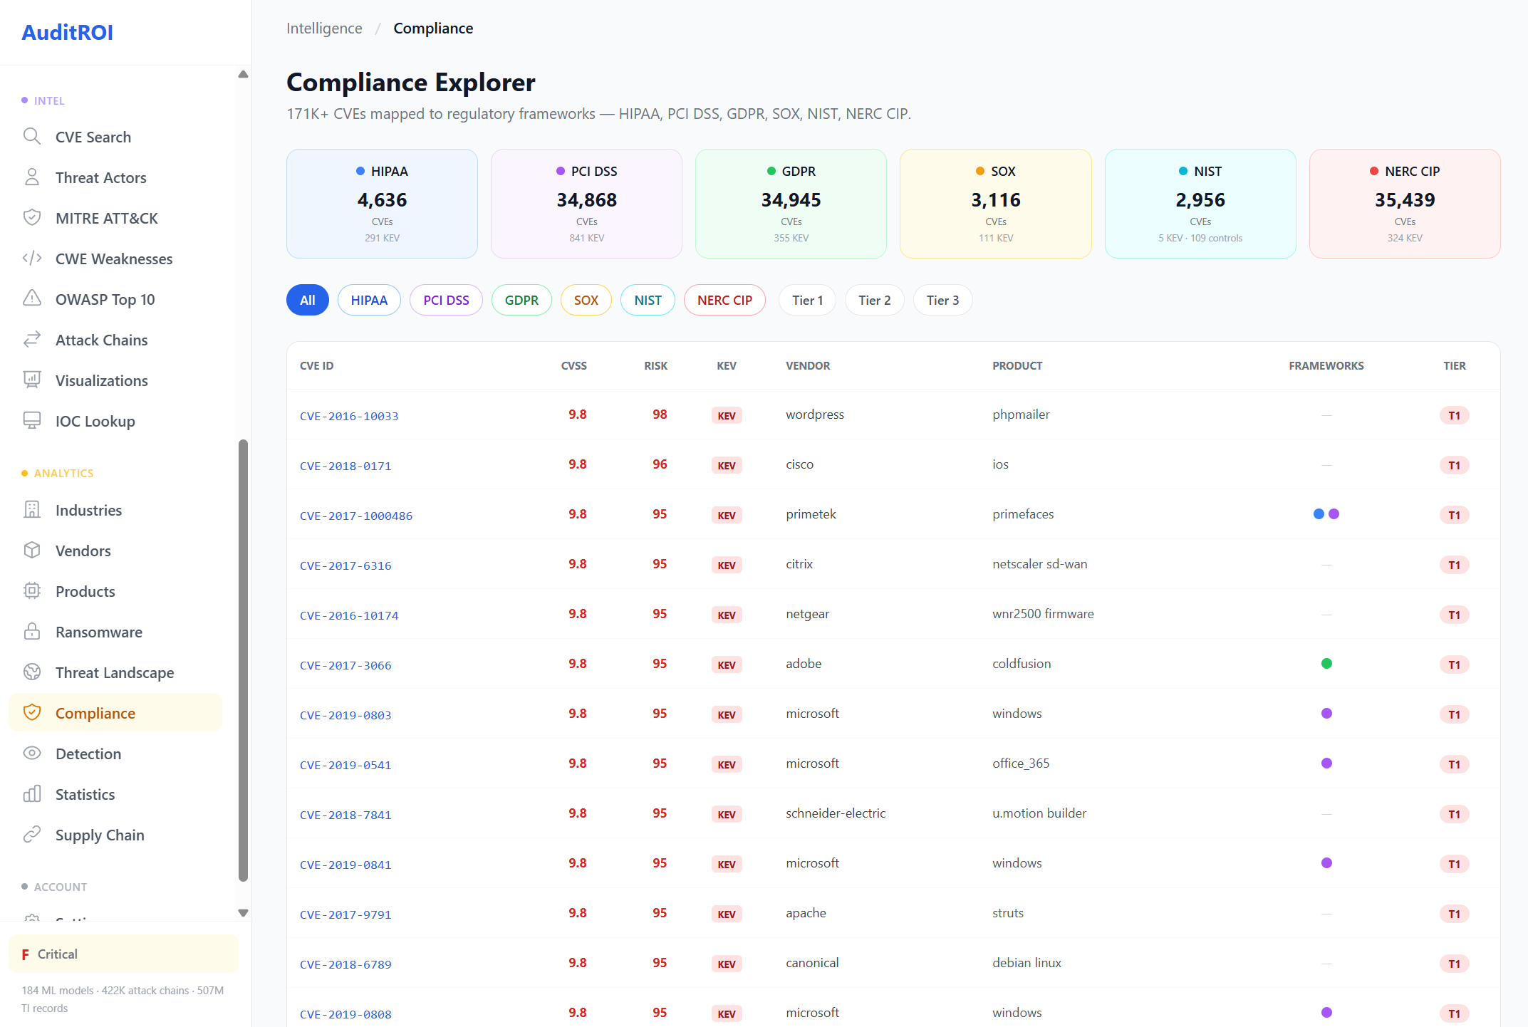Select the Attack Chains arrows icon
This screenshot has width=1528, height=1027.
coord(32,340)
